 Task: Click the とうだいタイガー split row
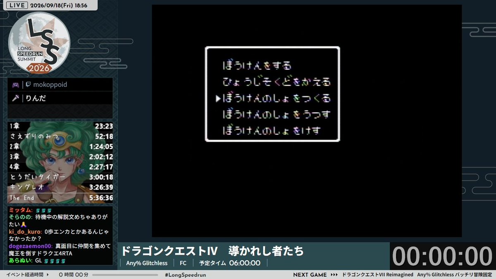(x=61, y=177)
